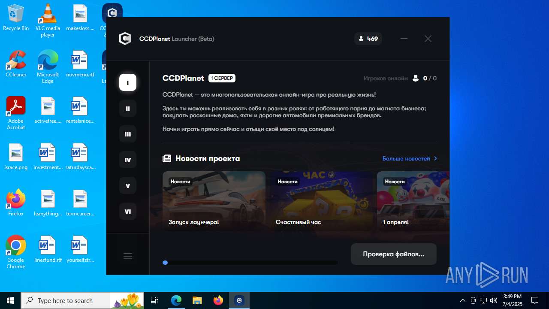Image resolution: width=549 pixels, height=309 pixels.
Task: Click the 469 online users badge
Action: coord(368,39)
